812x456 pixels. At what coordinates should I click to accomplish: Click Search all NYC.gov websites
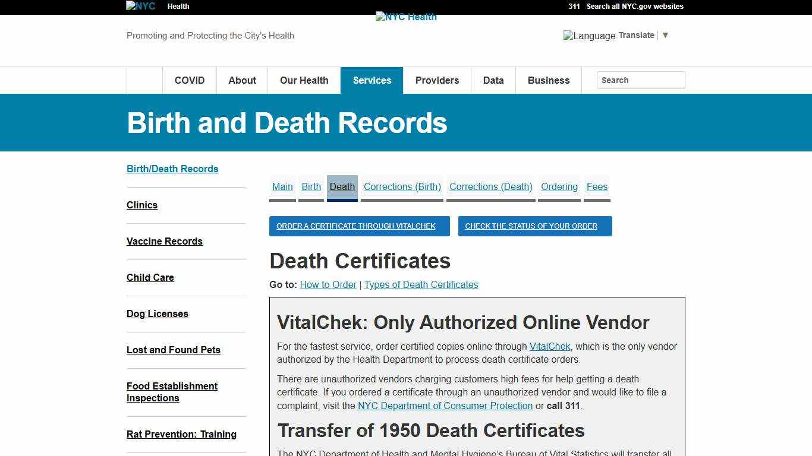[x=634, y=6]
